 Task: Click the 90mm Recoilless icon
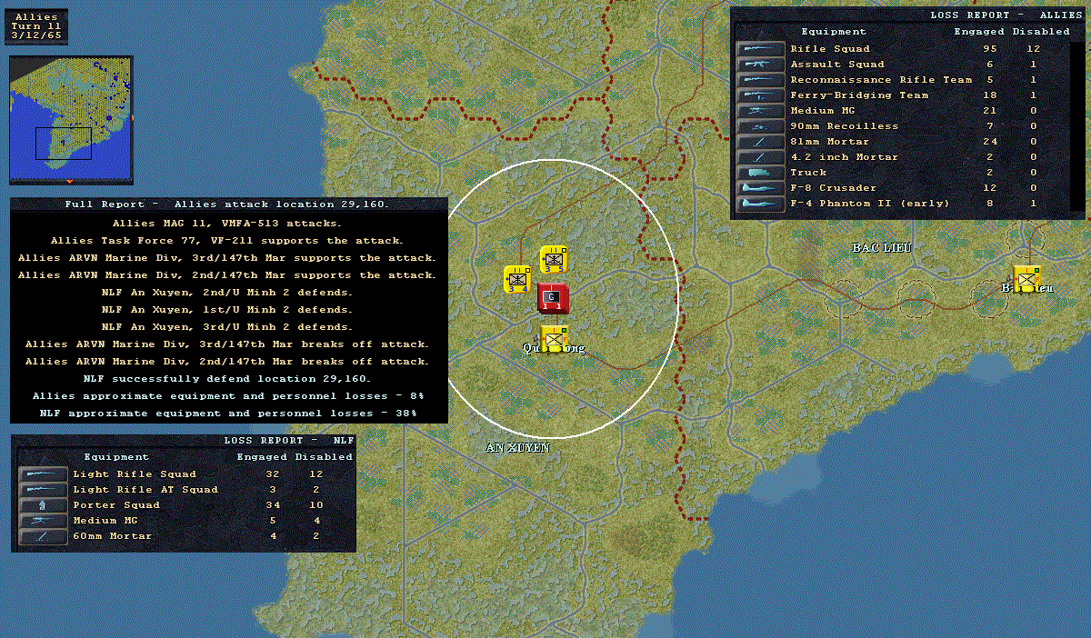(761, 126)
